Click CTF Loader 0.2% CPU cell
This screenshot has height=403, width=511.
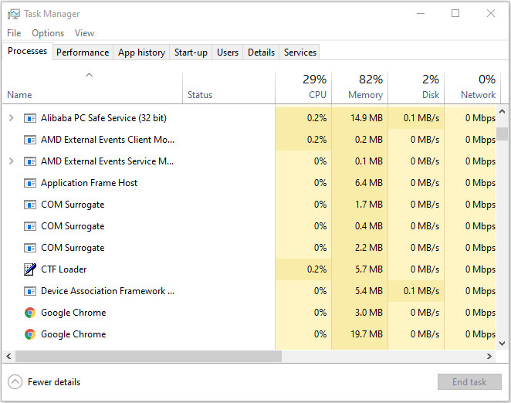tap(303, 269)
